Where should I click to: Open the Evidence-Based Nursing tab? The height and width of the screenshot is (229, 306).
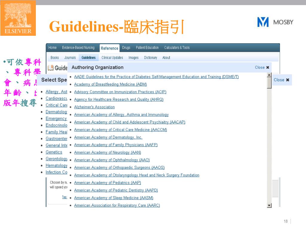coord(78,47)
